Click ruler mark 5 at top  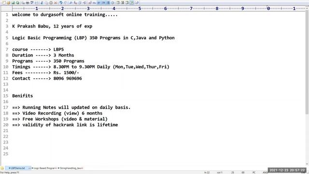point(140,9)
